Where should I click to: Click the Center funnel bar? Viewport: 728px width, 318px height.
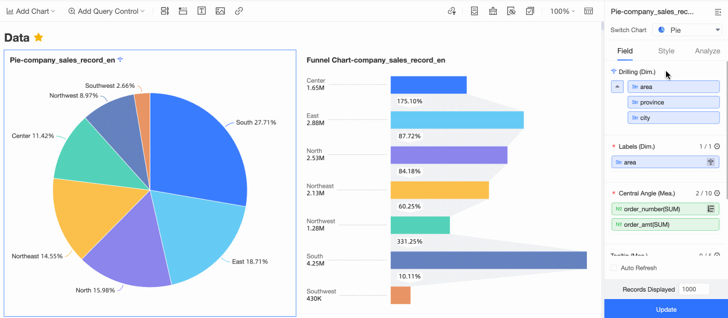[429, 85]
